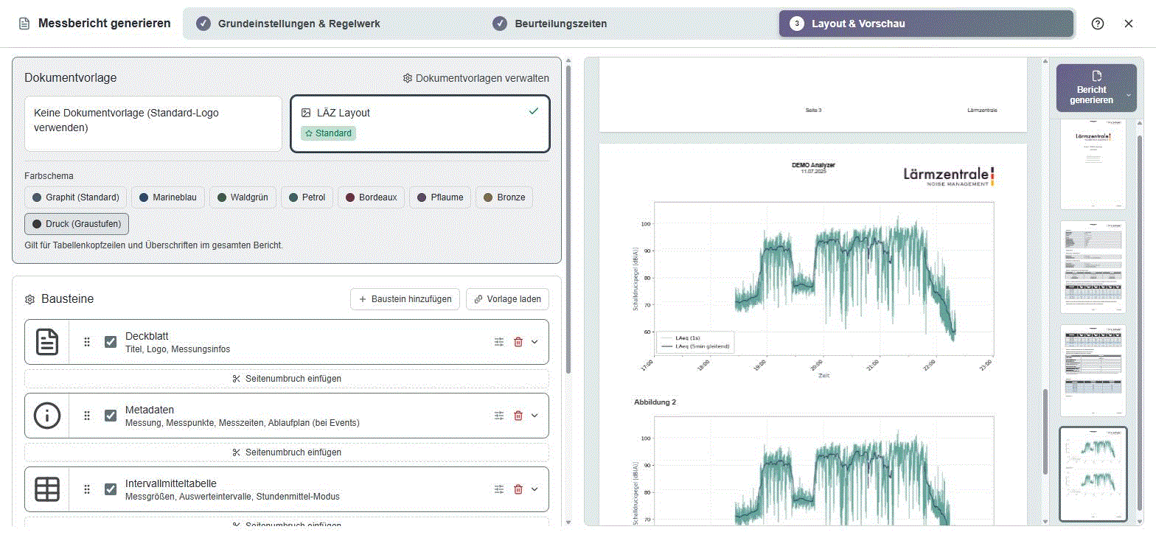The height and width of the screenshot is (535, 1156).
Task: Go to Beurteilungszeiten step
Action: tap(550, 24)
